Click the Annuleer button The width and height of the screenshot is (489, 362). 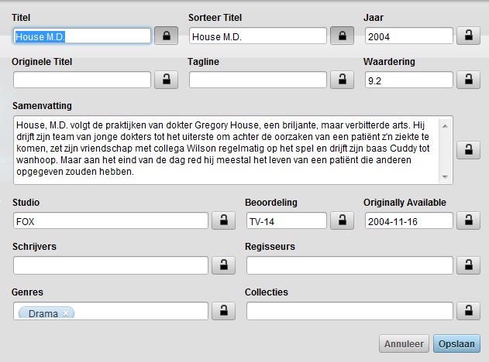coord(403,343)
